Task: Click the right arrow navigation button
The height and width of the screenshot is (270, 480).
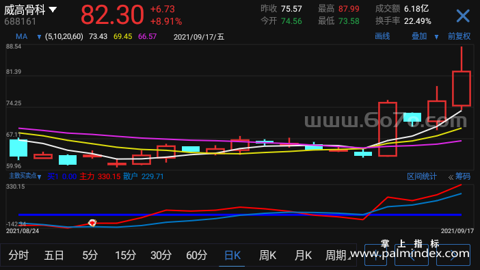Action: 453,255
